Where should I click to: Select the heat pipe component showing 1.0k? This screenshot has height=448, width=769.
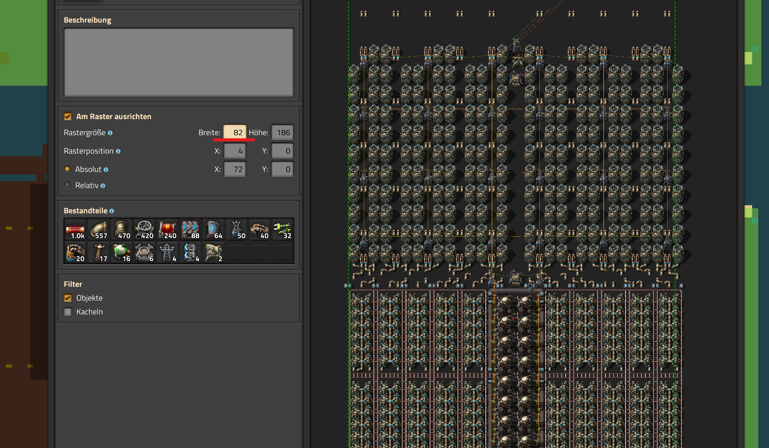[x=75, y=230]
